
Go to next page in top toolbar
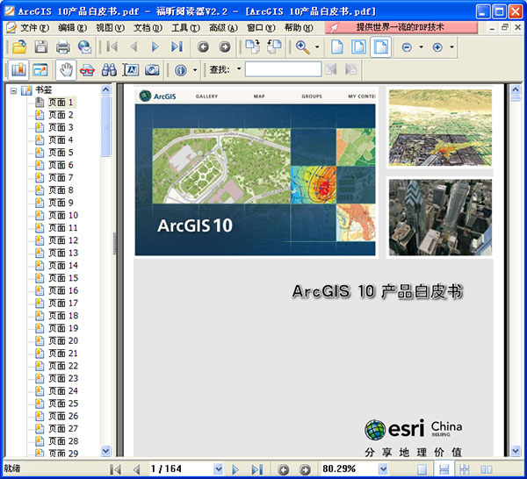click(155, 46)
